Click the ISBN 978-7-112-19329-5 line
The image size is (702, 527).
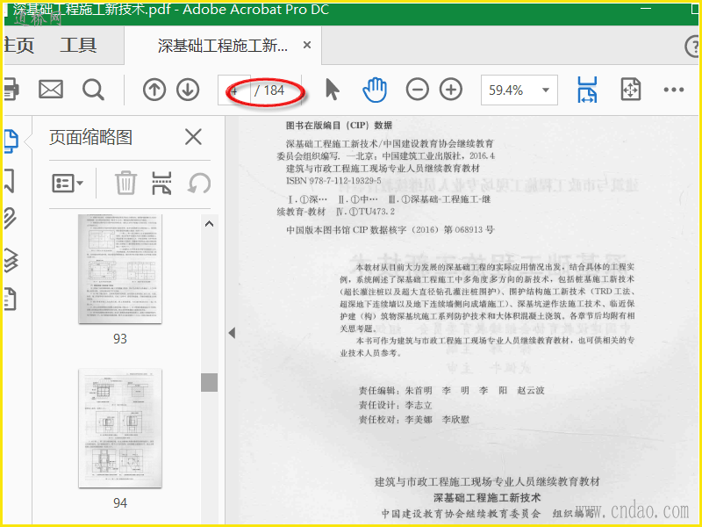[333, 181]
